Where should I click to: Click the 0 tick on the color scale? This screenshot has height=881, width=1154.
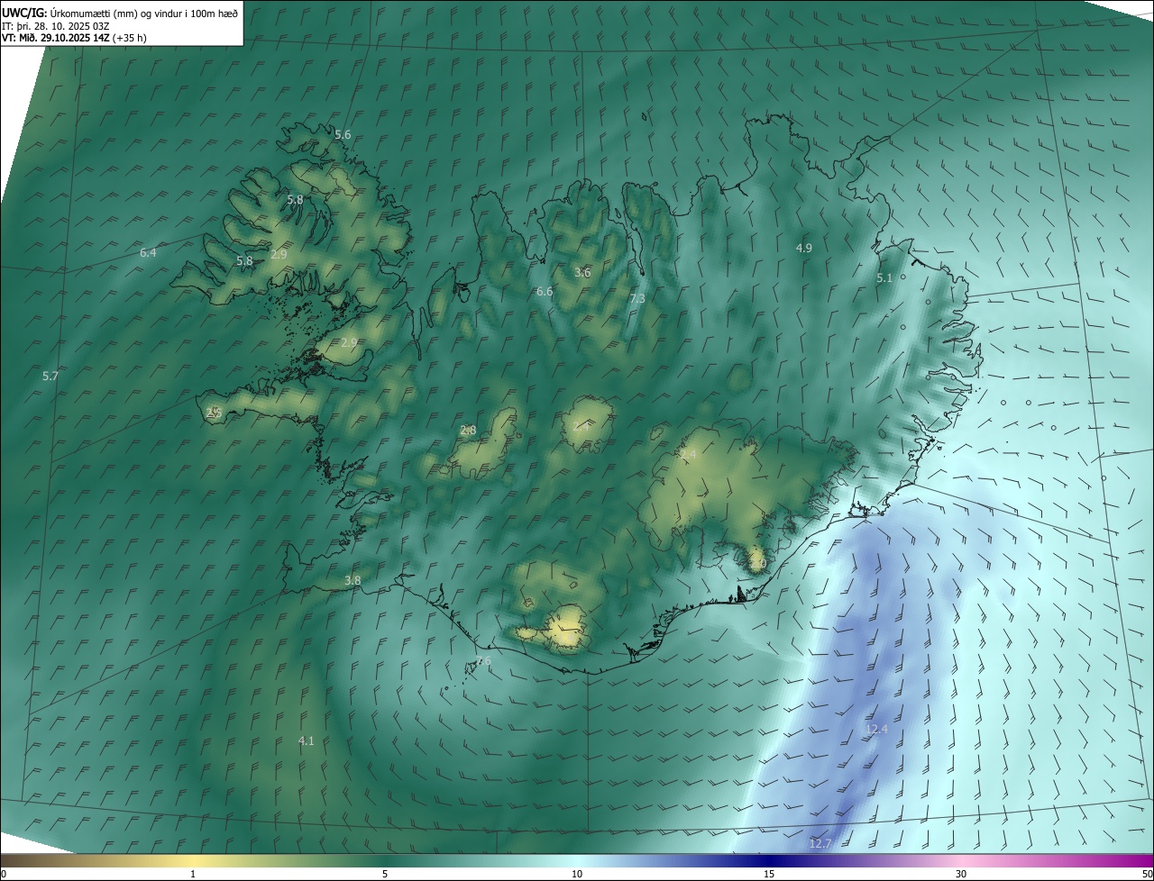4,874
